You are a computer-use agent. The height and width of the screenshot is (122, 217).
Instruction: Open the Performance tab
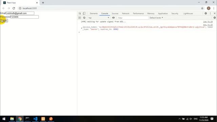pyautogui.click(x=138, y=14)
